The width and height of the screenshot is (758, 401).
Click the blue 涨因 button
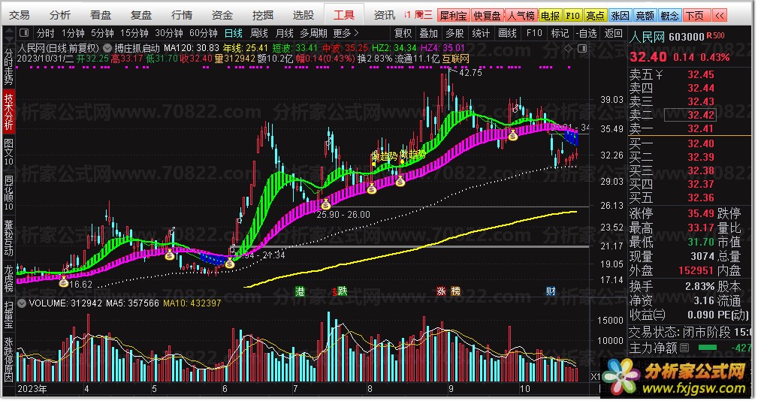pos(620,16)
